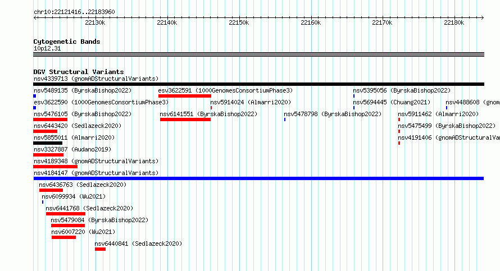The height and width of the screenshot is (271, 500).
Task: Select nsv6436763 Sedlazeck2020 label
Action: coord(83,185)
